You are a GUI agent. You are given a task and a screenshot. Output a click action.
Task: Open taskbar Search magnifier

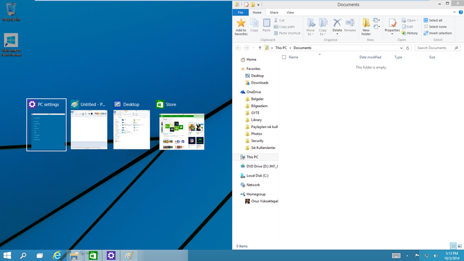(23, 255)
